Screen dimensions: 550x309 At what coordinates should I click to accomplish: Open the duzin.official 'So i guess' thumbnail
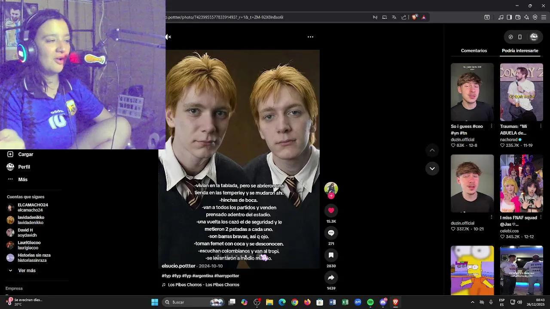click(472, 92)
